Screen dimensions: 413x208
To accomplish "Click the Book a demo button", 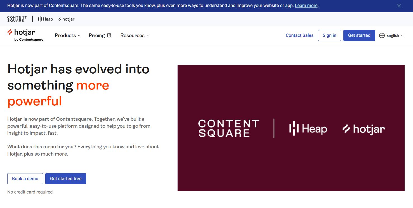I will pos(25,179).
